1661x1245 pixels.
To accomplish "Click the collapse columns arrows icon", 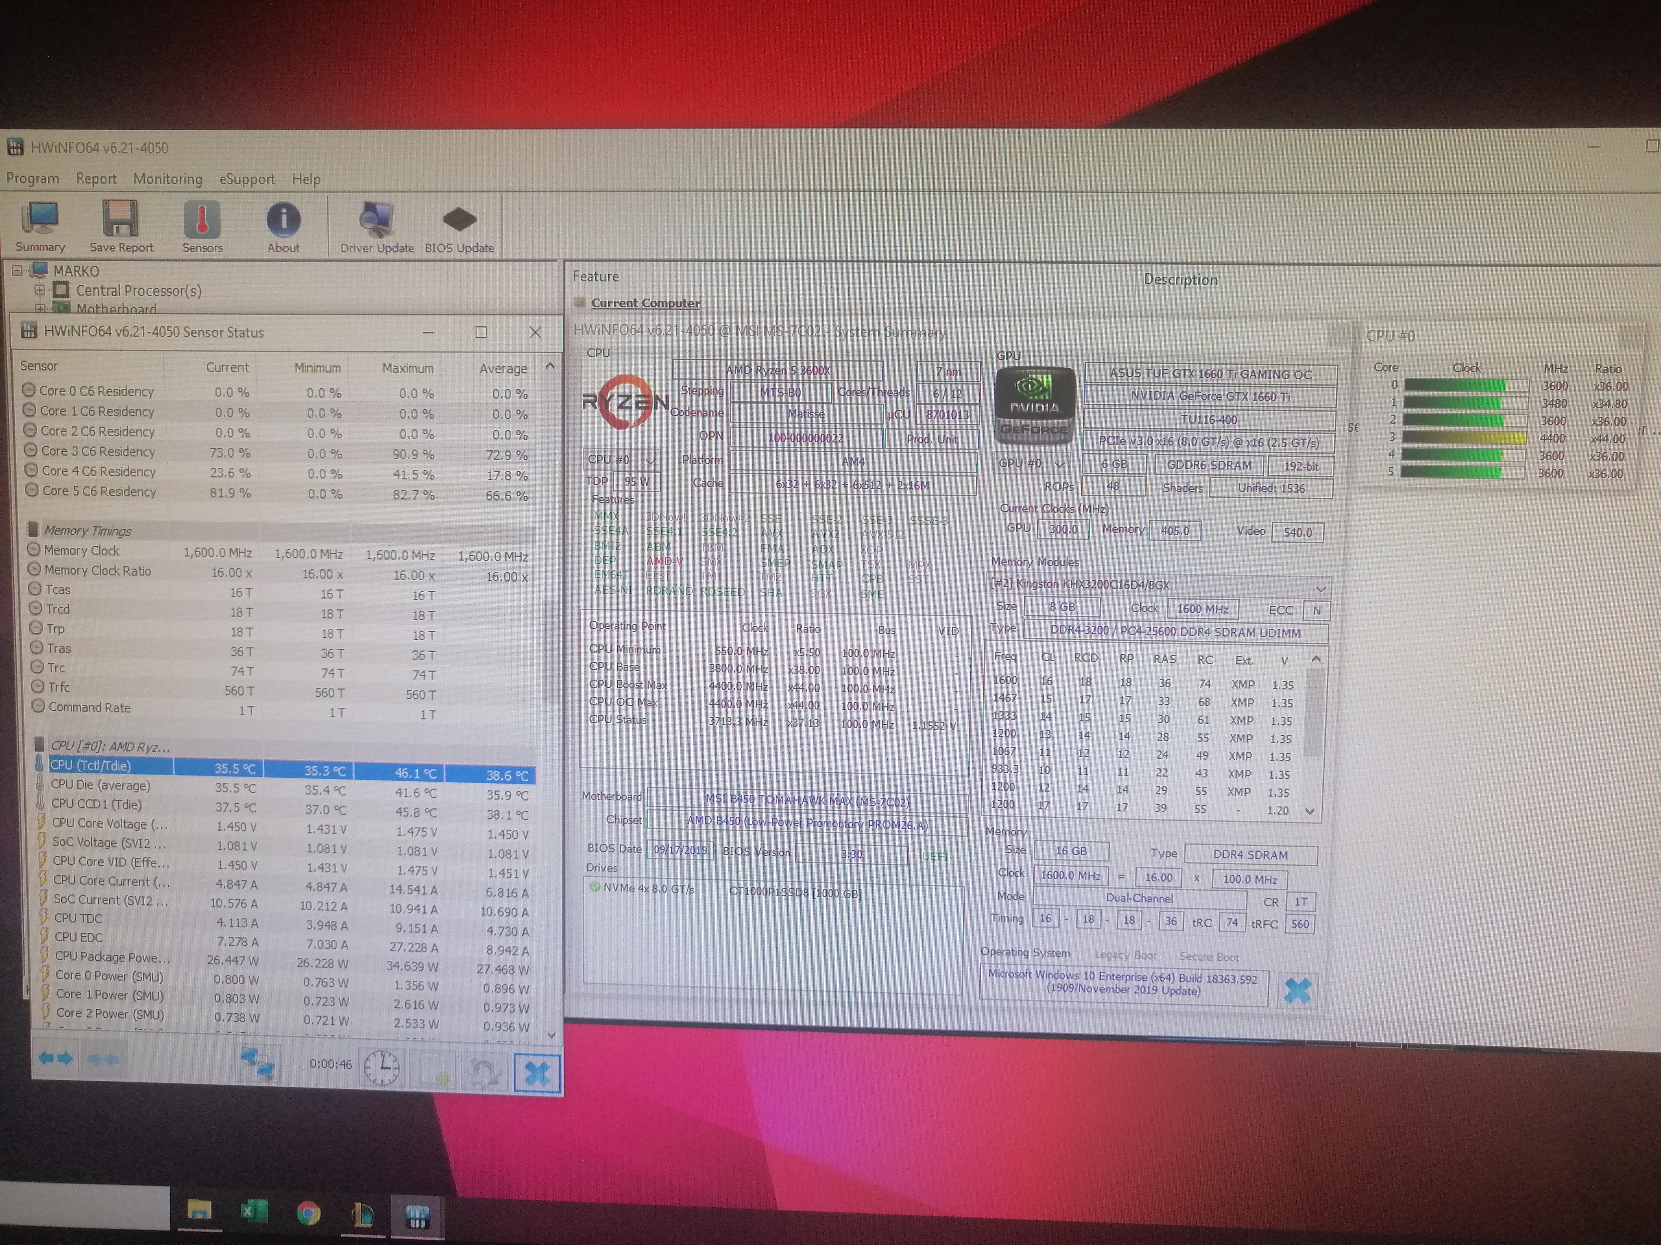I will (x=103, y=1059).
